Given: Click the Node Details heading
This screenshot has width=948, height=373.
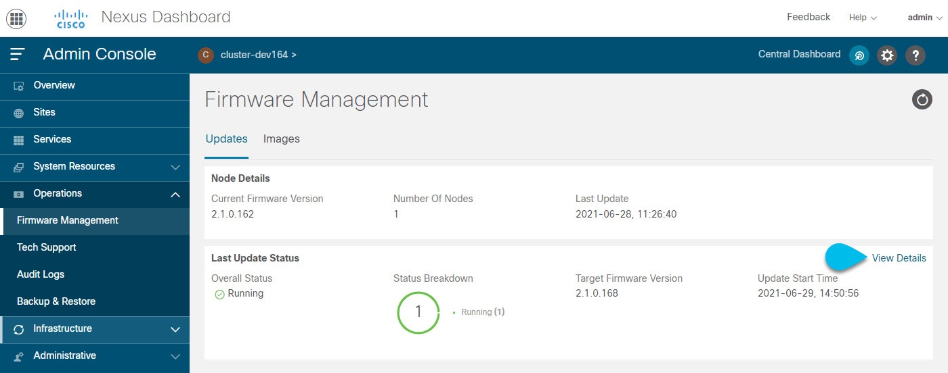Looking at the screenshot, I should pos(240,178).
